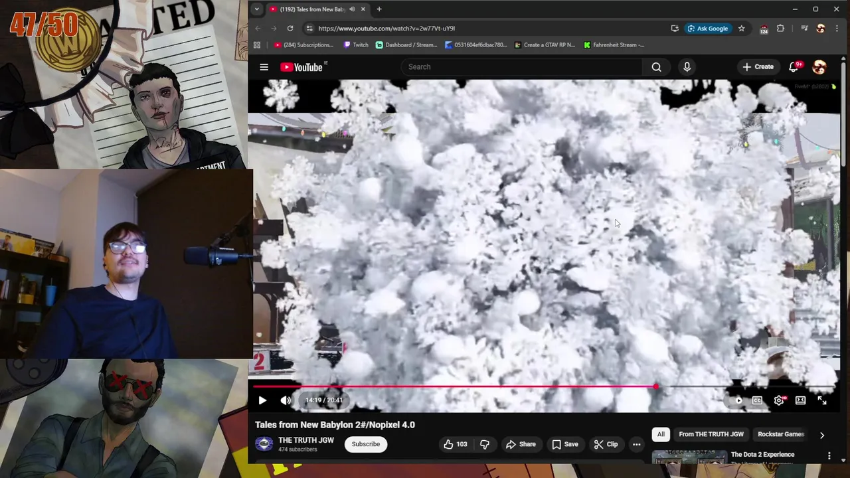The height and width of the screenshot is (478, 850).
Task: Mute the video volume speaker icon
Action: pos(286,400)
